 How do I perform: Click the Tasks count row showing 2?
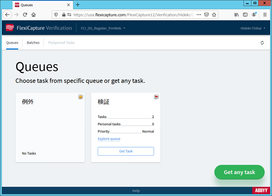click(126, 117)
